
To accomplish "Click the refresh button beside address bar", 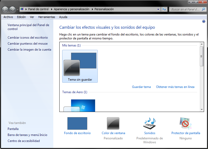I will point(164,9).
